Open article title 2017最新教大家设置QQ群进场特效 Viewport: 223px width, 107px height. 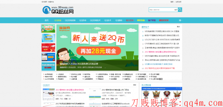click(x=70, y=90)
